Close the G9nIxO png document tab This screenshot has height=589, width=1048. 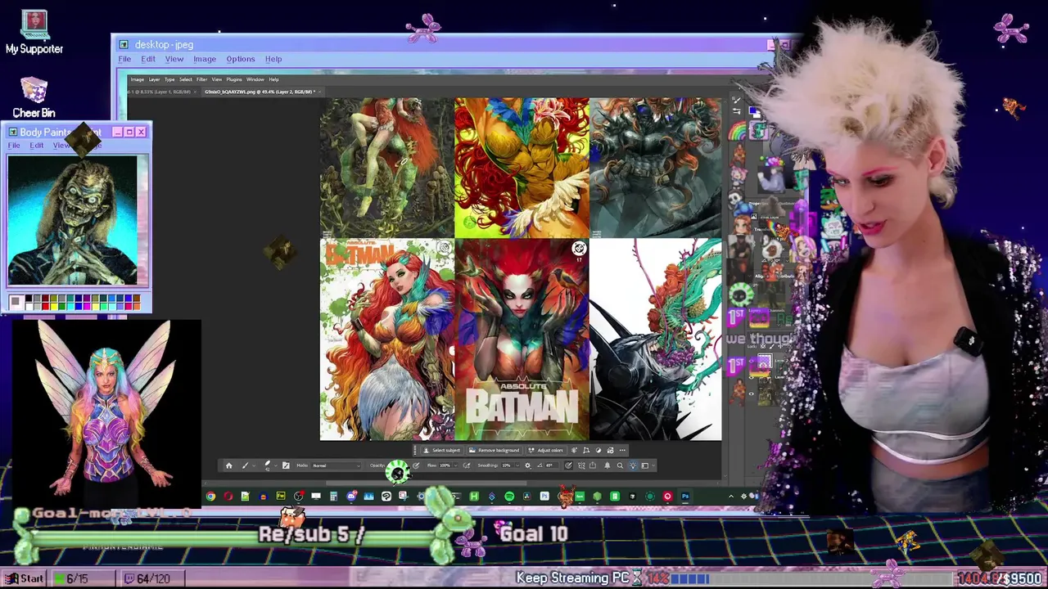tap(318, 91)
